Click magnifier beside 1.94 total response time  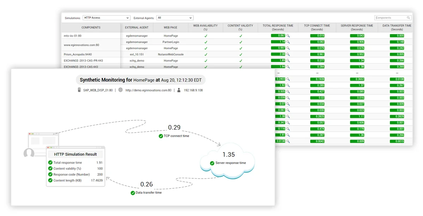(x=288, y=67)
